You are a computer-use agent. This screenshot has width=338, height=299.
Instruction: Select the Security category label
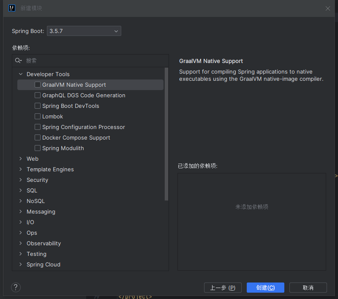37,180
